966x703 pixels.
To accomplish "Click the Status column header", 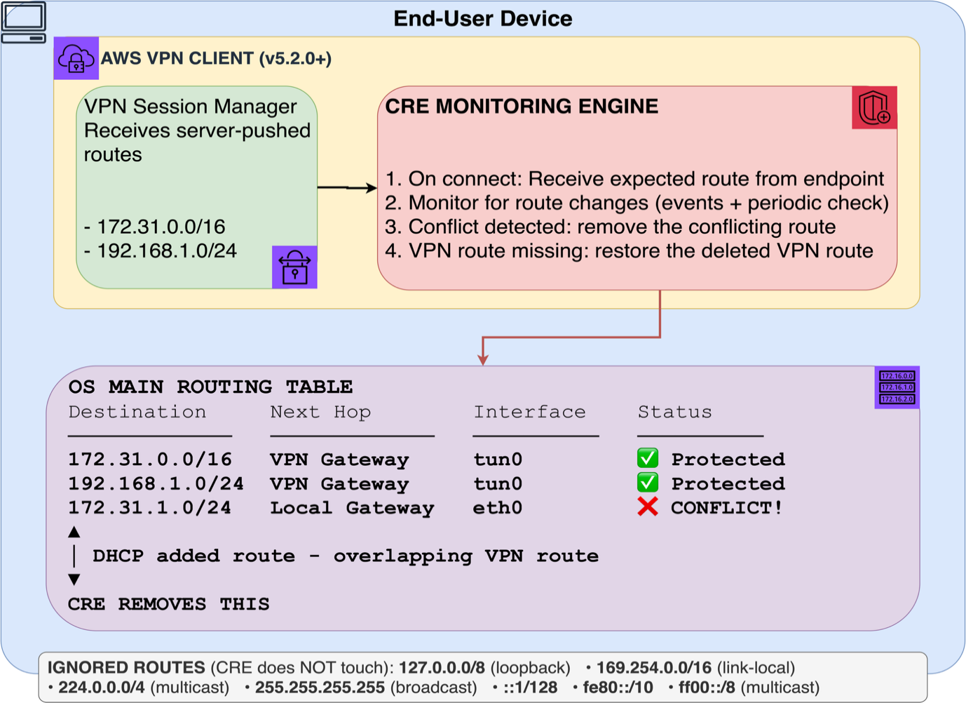I will 674,412.
